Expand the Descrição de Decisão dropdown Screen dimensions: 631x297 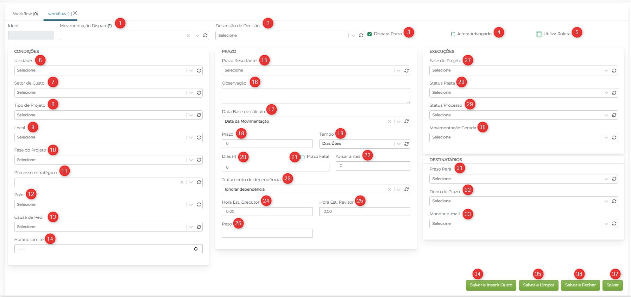(x=353, y=36)
